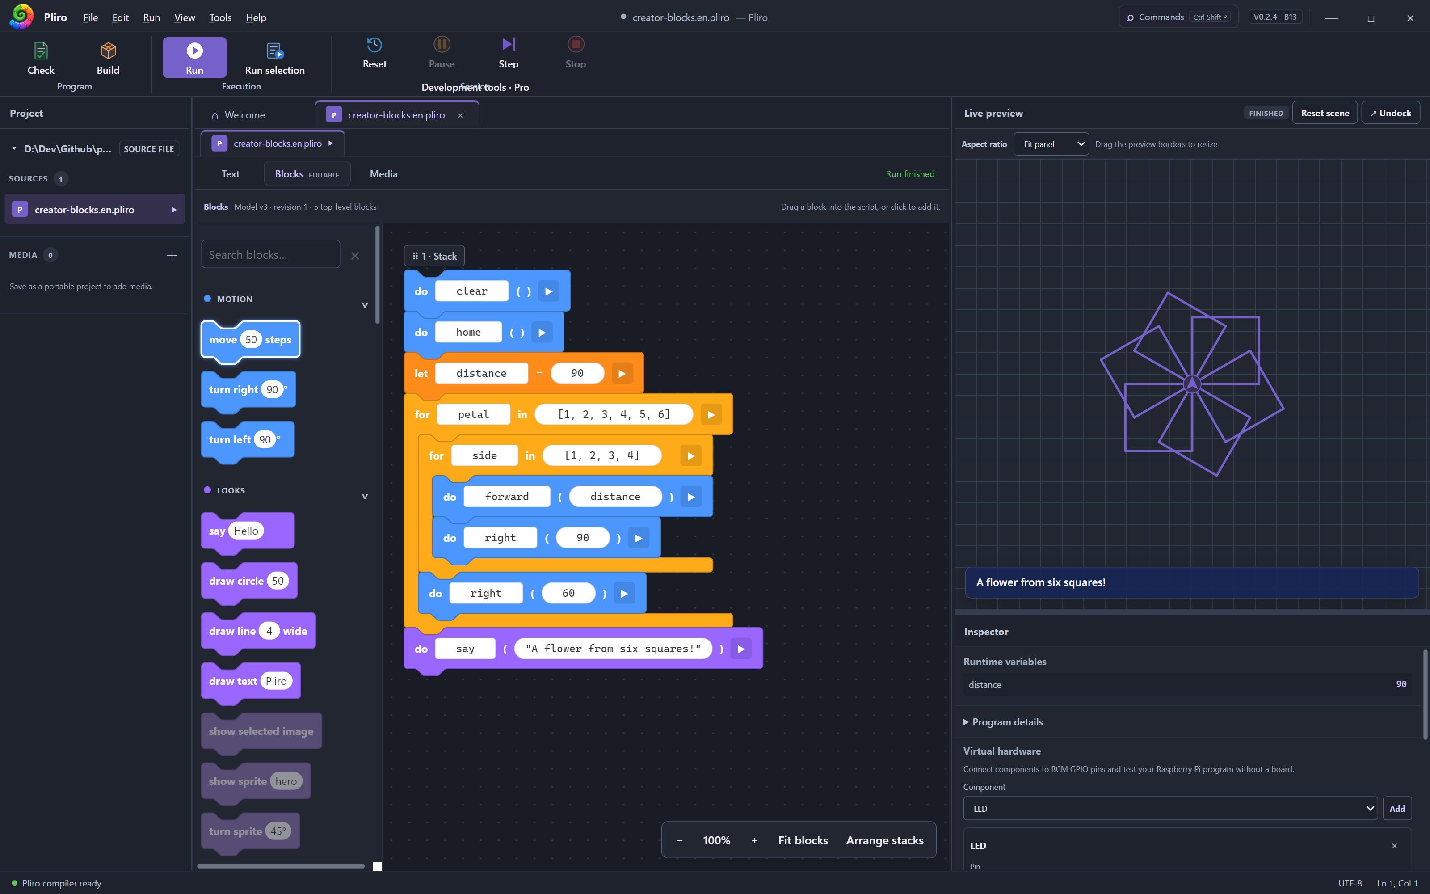1430x894 pixels.
Task: Run the 'do say' block play arrow
Action: click(741, 649)
